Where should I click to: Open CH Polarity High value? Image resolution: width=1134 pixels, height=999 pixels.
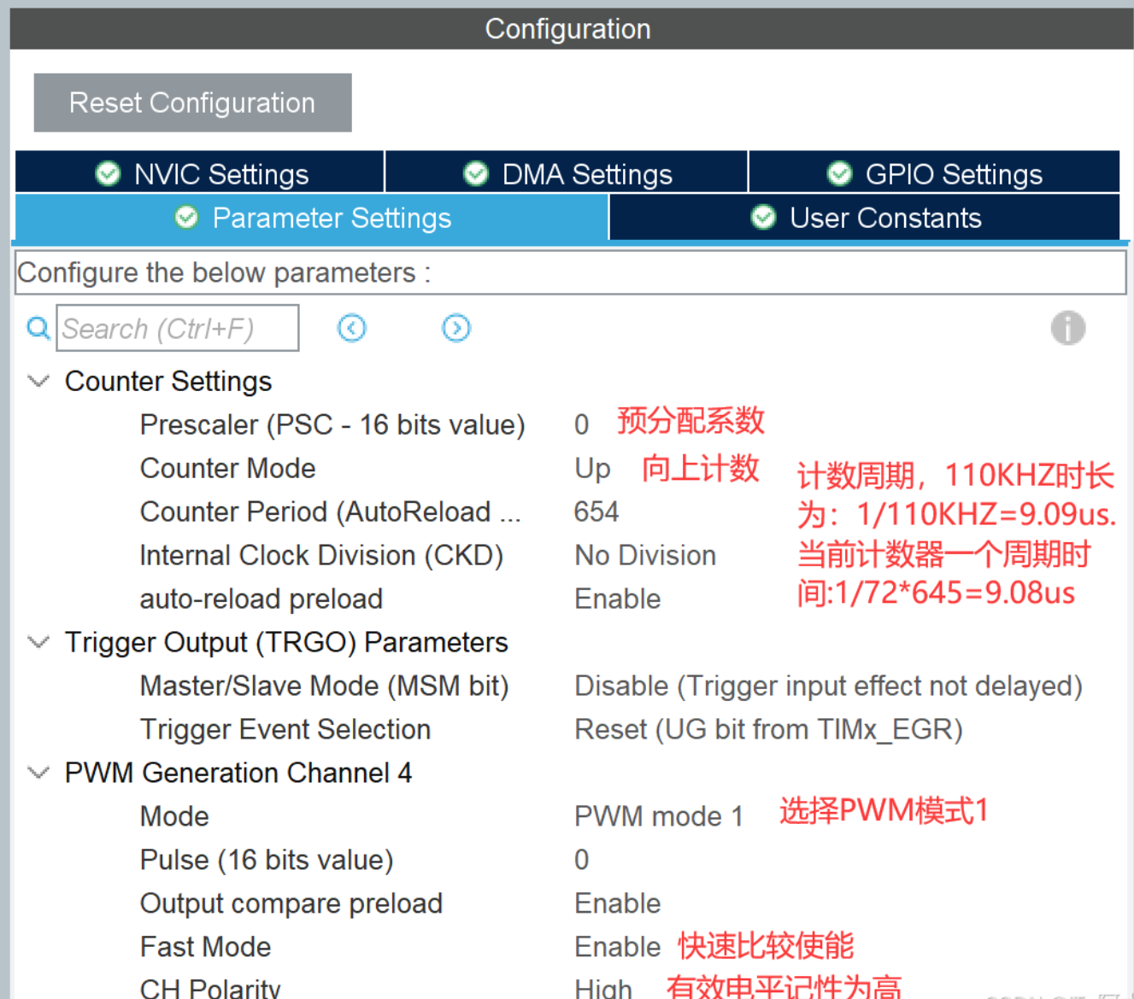pos(603,988)
